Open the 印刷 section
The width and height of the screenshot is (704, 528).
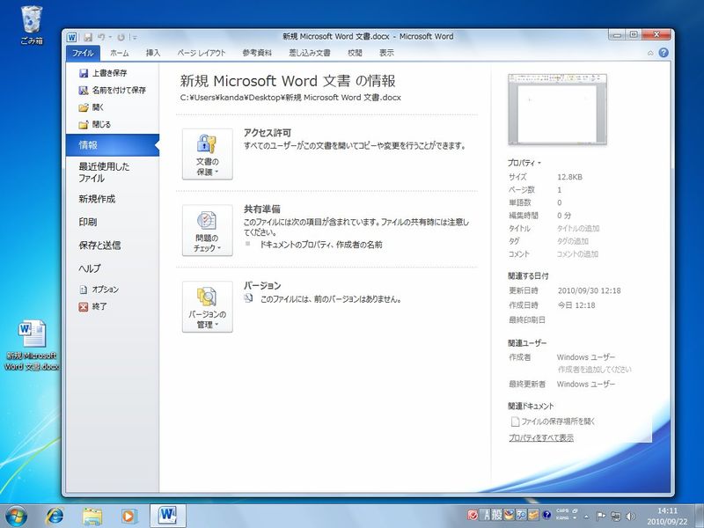pyautogui.click(x=88, y=222)
